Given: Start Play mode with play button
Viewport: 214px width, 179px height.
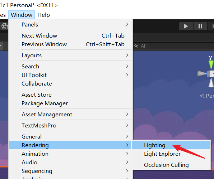Looking at the screenshot, I should tap(186, 26).
